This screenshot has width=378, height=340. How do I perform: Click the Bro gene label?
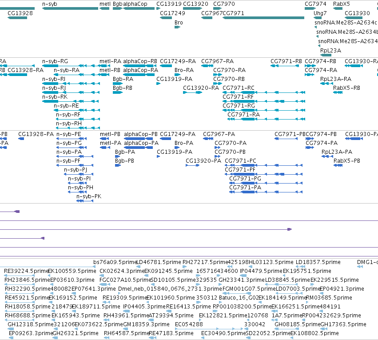179,23
